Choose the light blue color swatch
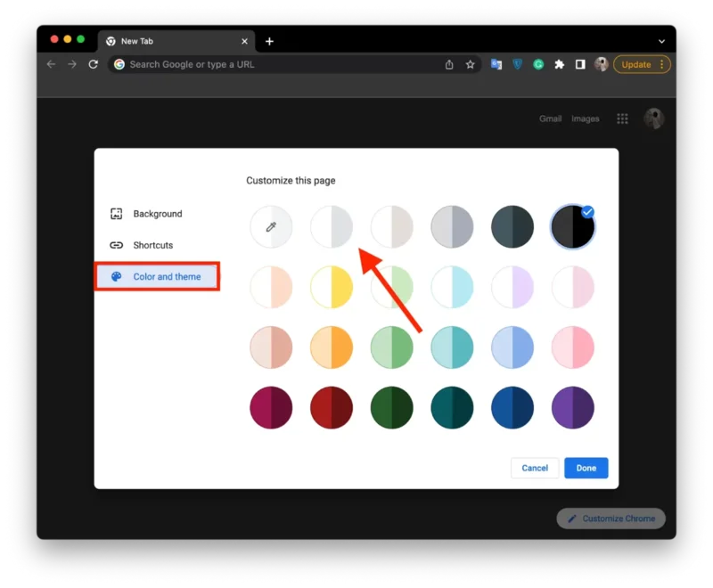The height and width of the screenshot is (588, 713). pos(512,347)
